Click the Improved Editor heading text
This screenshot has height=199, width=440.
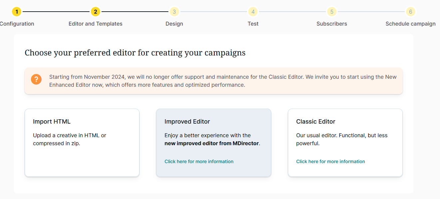(187, 122)
